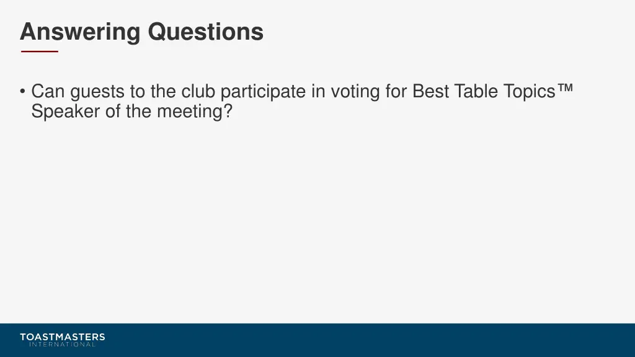Click the red underline beneath the title
Viewport: 635px width, 357px height.
(40, 51)
